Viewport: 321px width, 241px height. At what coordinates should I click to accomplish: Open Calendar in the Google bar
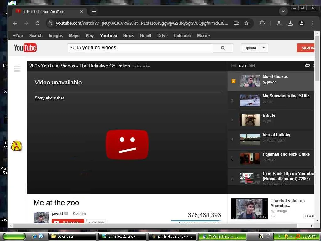(x=182, y=36)
